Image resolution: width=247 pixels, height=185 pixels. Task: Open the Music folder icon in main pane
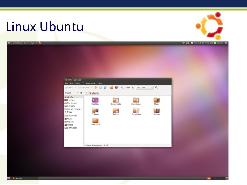click(x=156, y=100)
